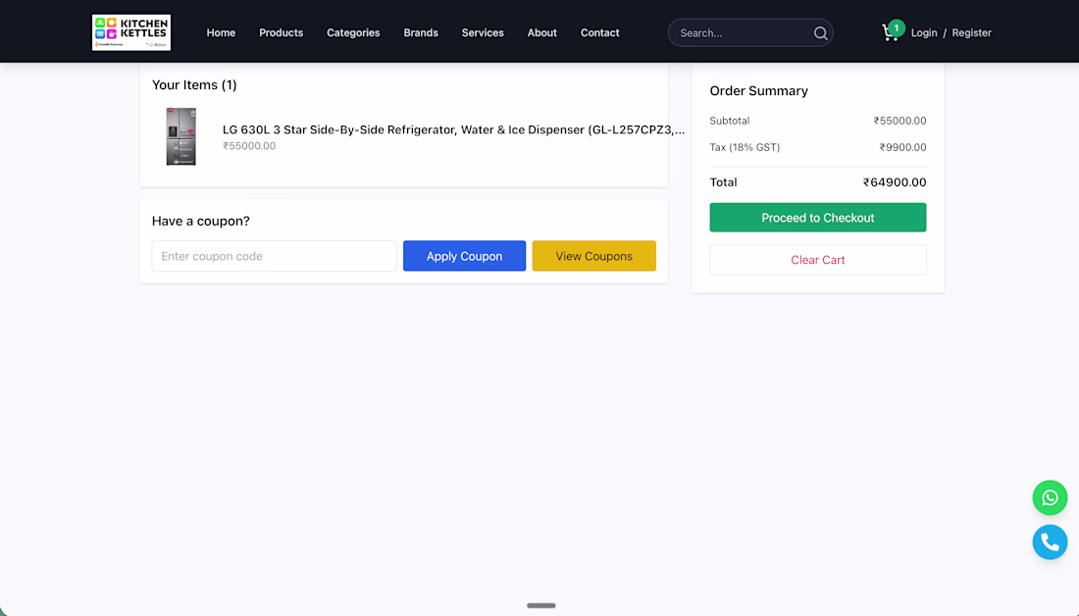Viewport: 1079px width, 616px height.
Task: Navigate to Brands
Action: click(421, 33)
